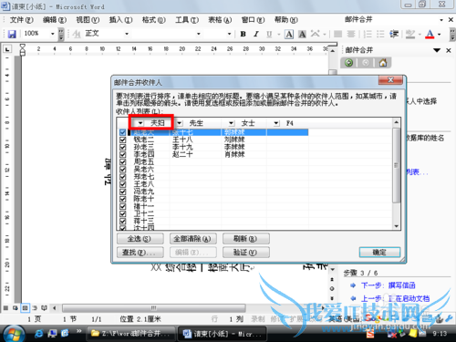Click the tab selector at ruler corner
Image resolution: width=456 pixels, height=342 pixels.
7,48
